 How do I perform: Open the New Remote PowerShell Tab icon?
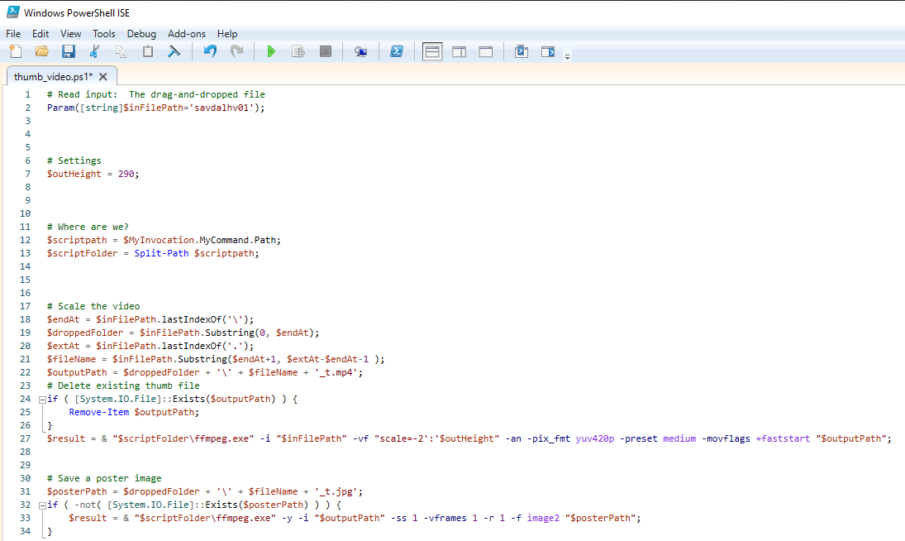pyautogui.click(x=360, y=51)
